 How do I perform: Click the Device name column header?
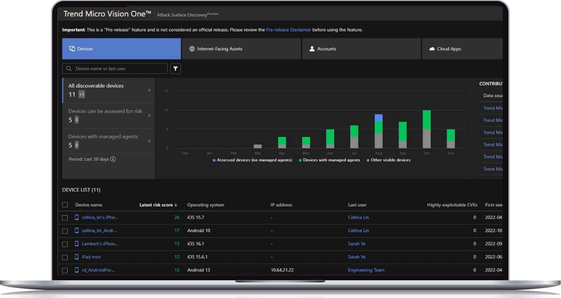[x=89, y=205]
